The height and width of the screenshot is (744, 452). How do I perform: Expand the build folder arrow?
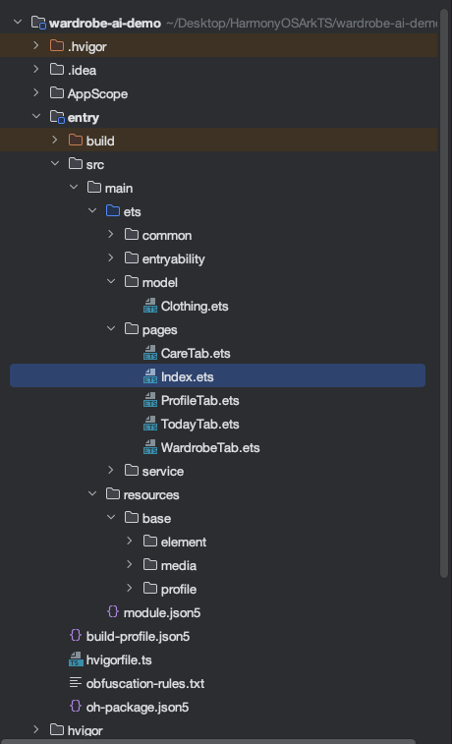tap(55, 140)
